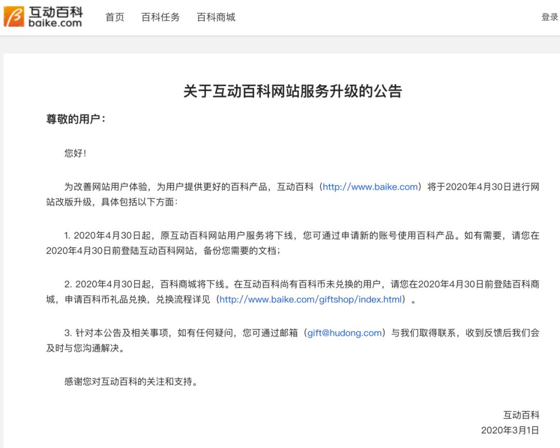This screenshot has width=560, height=448.
Task: Click the gift@hudong.com email link
Action: point(344,333)
